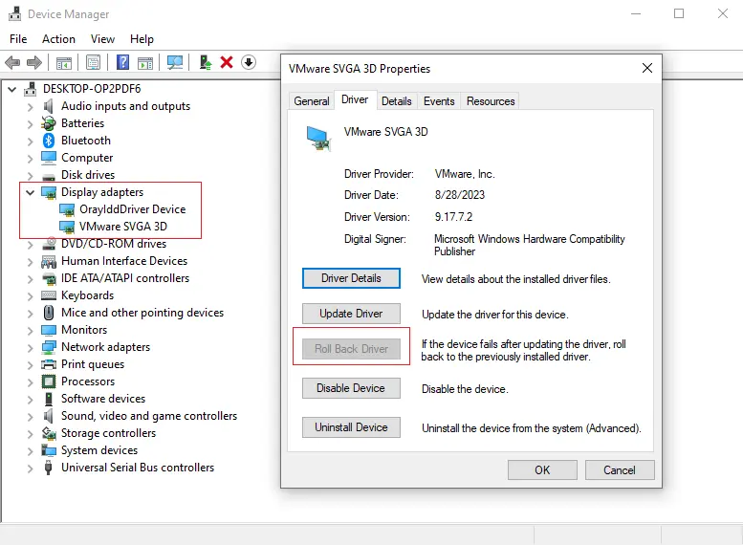
Task: Click the show/hide console tree toolbar icon
Action: point(64,62)
